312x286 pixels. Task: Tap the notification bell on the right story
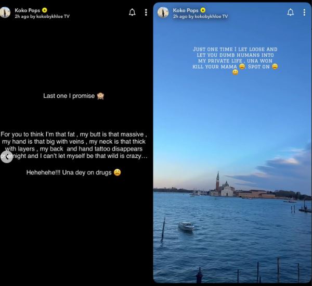(x=290, y=12)
